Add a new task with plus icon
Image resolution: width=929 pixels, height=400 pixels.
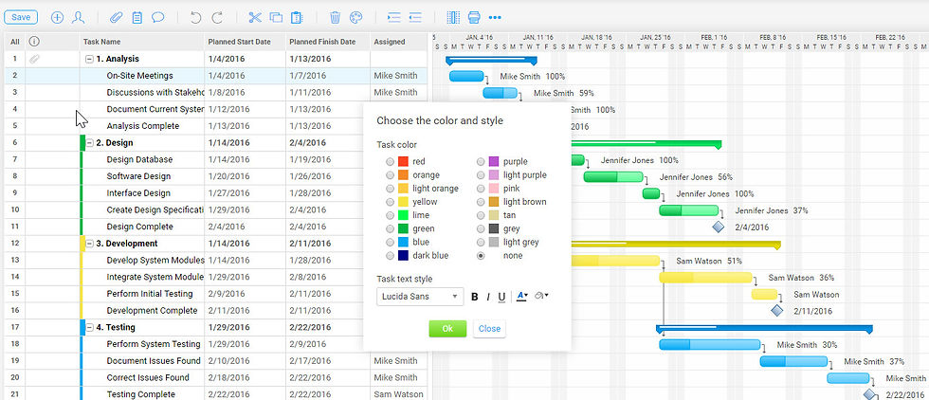point(57,17)
